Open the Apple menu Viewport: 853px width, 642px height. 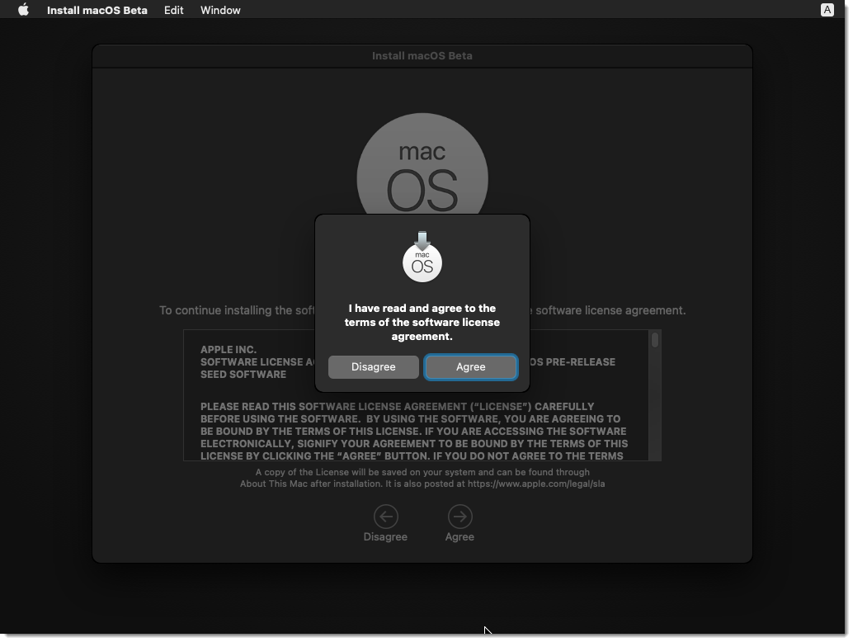tap(23, 10)
